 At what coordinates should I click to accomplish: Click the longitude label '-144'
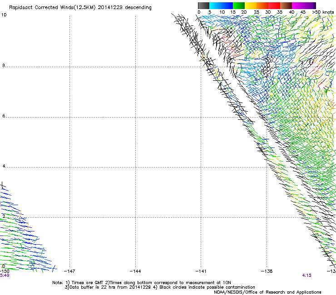pyautogui.click(x=135, y=271)
